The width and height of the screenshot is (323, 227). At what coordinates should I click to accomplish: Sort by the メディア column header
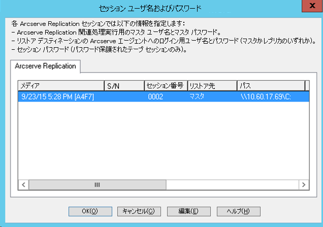[x=61, y=86]
